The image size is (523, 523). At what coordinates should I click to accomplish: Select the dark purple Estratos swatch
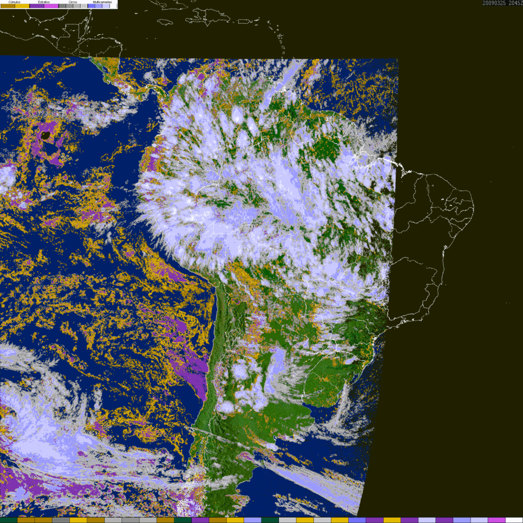(37, 6)
